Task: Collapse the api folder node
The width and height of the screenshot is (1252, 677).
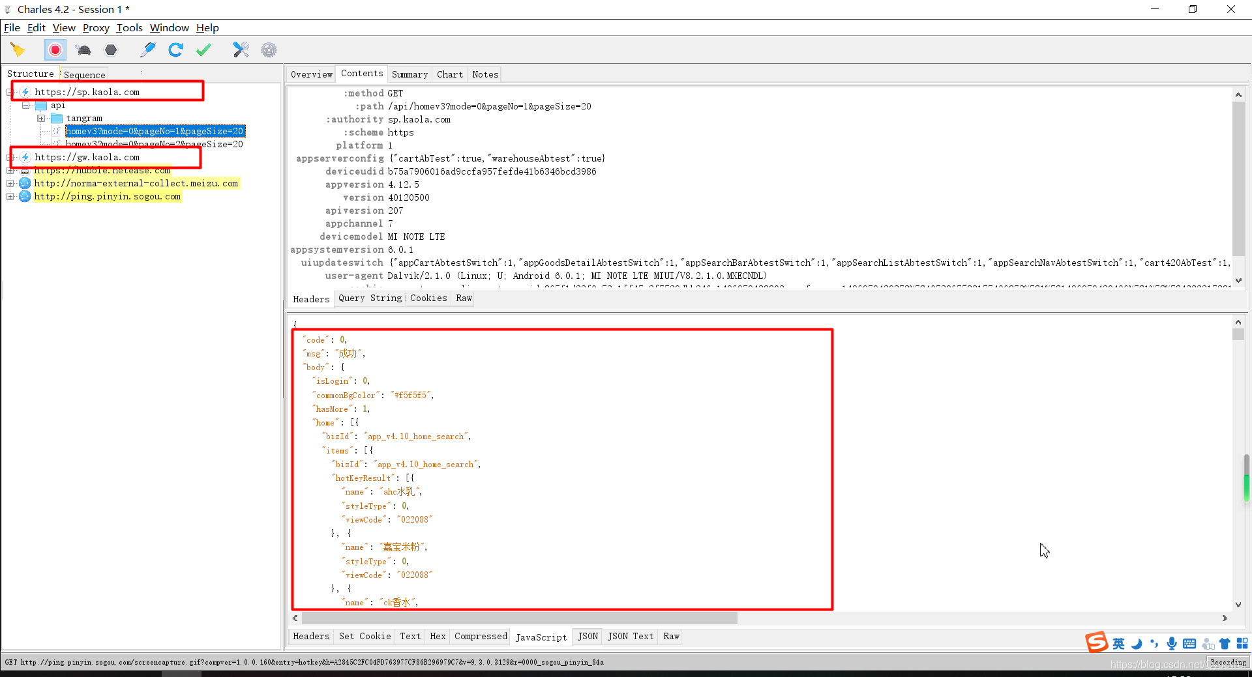Action: pyautogui.click(x=25, y=106)
